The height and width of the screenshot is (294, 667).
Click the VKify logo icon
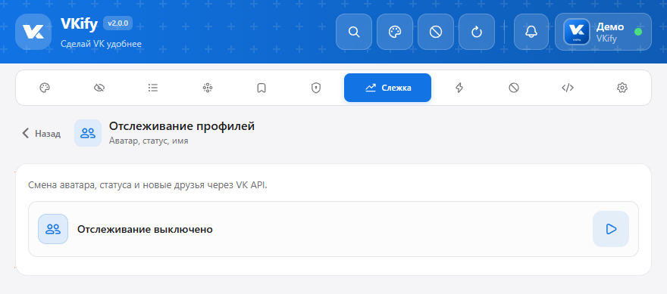(x=33, y=32)
